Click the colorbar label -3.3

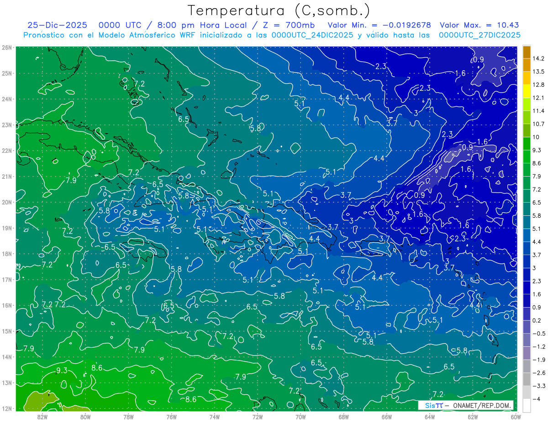coord(538,386)
